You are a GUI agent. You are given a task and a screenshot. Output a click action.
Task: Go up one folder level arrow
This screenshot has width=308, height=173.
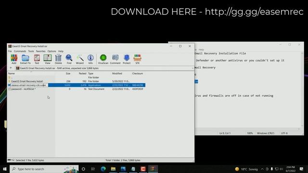point(11,68)
